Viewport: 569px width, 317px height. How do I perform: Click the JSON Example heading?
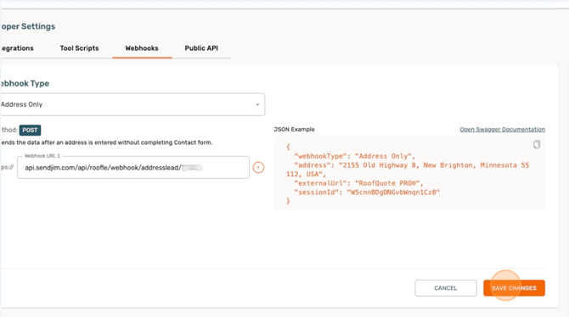pyautogui.click(x=294, y=130)
